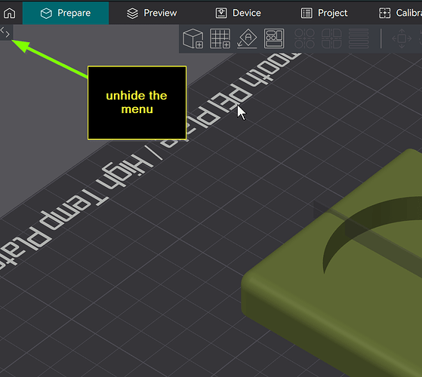Select the Move tool with four arrows
This screenshot has width=422, height=377.
(x=402, y=38)
